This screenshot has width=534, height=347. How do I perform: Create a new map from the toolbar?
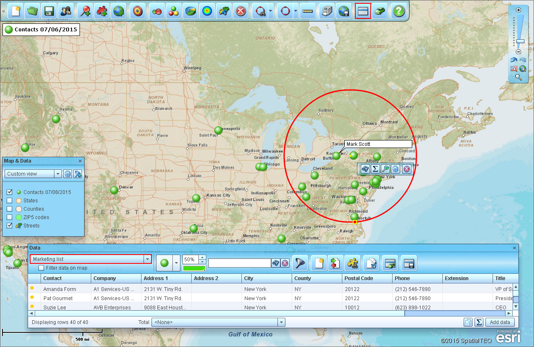click(15, 11)
